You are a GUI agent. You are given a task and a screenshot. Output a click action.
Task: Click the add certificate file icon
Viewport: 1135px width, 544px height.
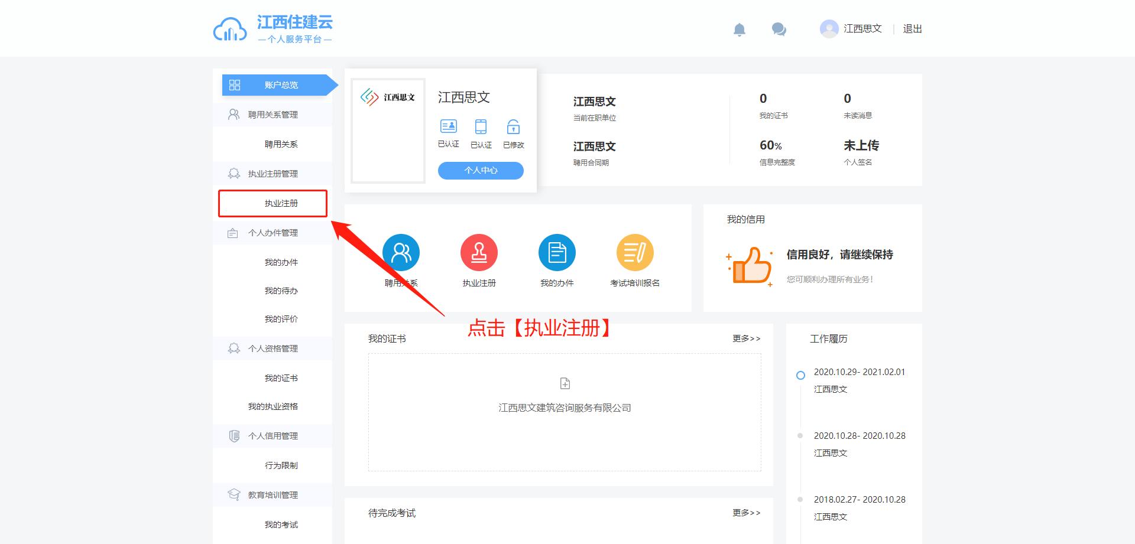(x=565, y=383)
